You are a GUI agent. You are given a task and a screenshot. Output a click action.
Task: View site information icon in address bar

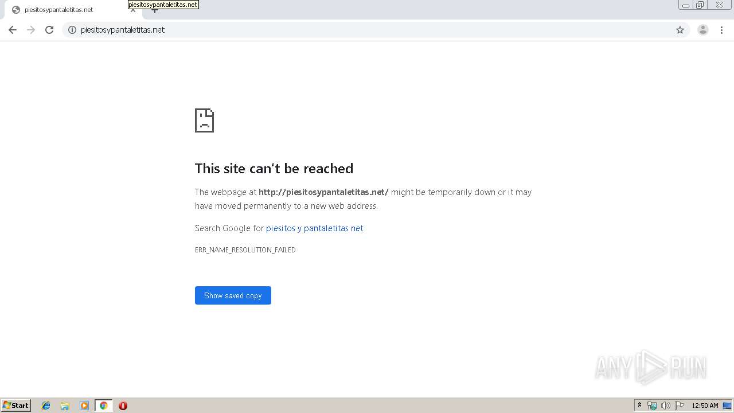click(72, 30)
